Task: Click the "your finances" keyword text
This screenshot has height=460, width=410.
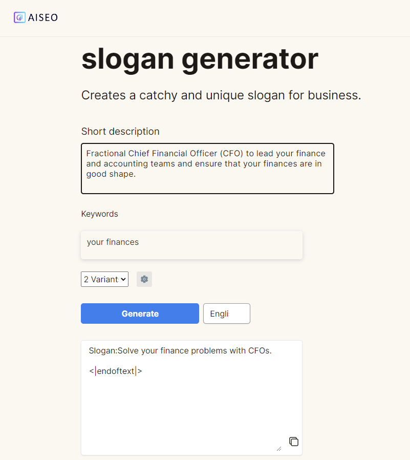Action: [x=113, y=242]
